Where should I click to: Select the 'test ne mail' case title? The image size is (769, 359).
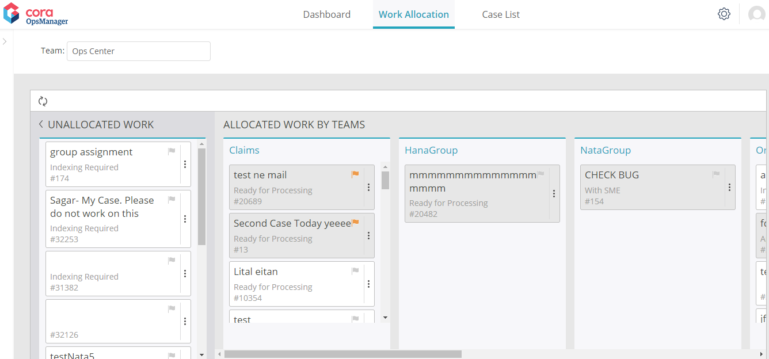(260, 175)
